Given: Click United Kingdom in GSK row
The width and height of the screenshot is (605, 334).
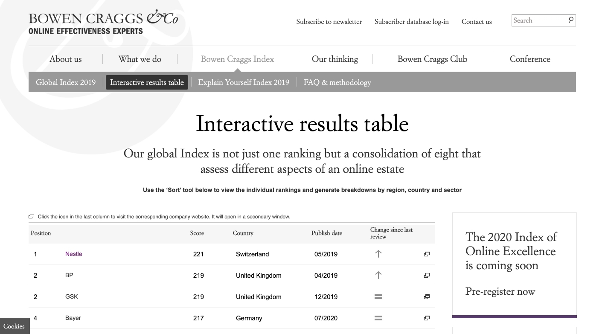Looking at the screenshot, I should 259,297.
